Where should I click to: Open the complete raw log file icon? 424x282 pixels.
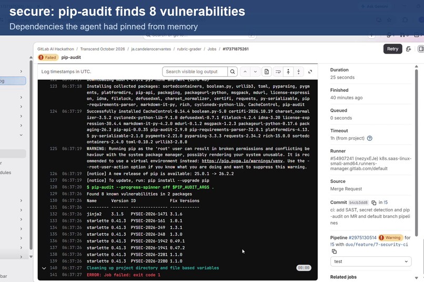(267, 71)
